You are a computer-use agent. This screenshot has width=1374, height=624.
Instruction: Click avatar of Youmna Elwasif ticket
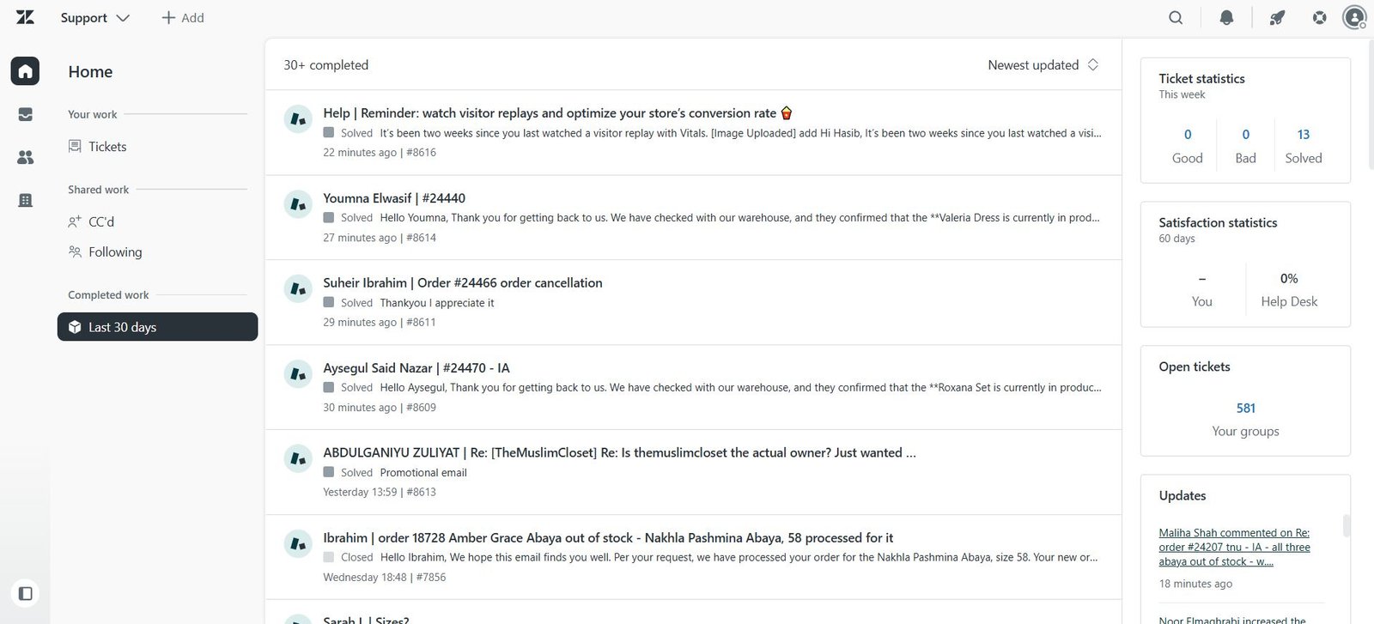pos(298,204)
